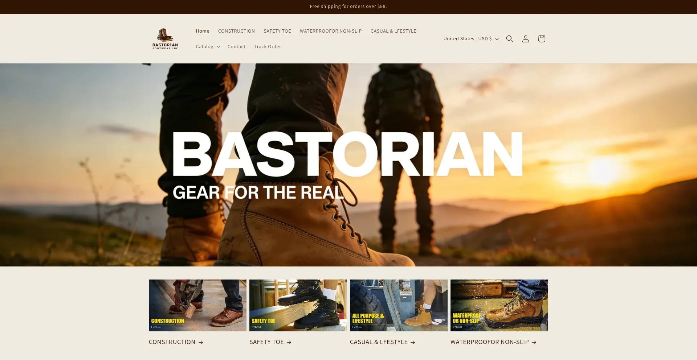This screenshot has height=360, width=697.
Task: Select the Construction boots thumbnail image
Action: click(197, 305)
